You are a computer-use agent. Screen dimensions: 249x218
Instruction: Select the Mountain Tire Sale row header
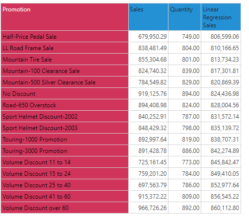[x=65, y=59]
